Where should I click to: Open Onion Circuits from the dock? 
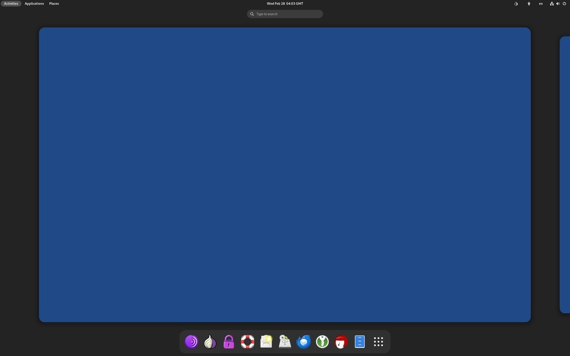coord(210,341)
